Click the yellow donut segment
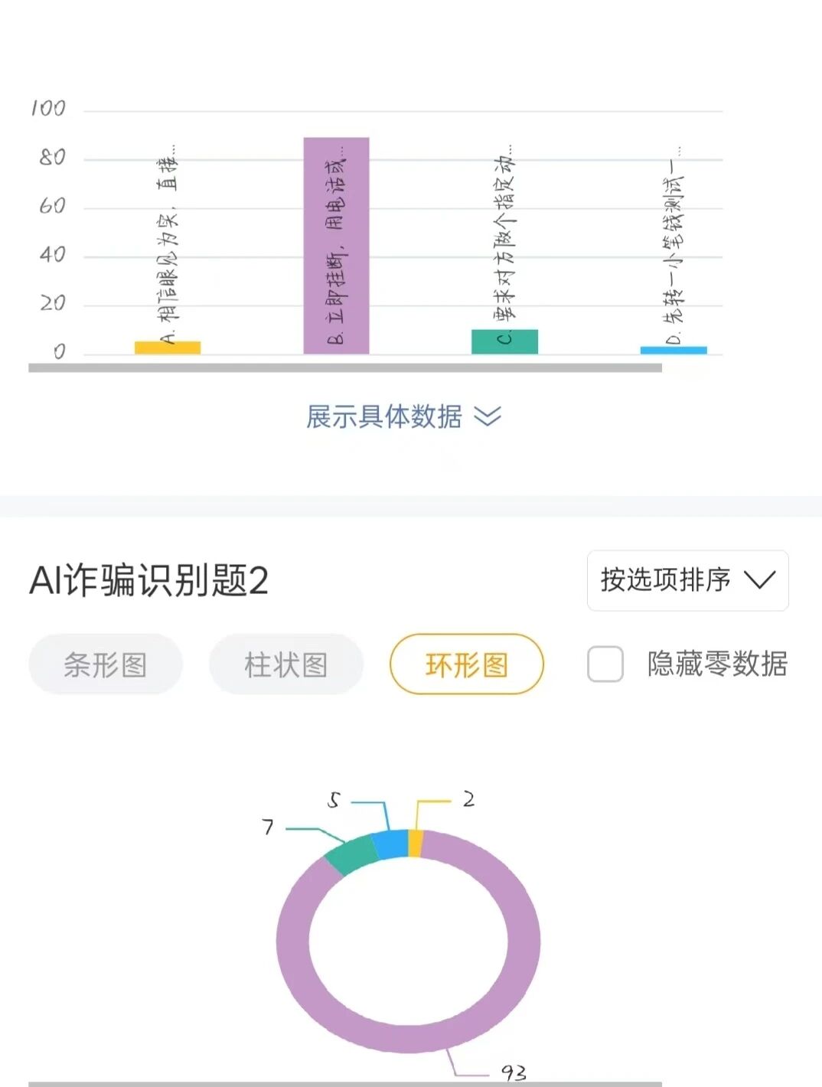Viewport: 822px width, 1087px height. (416, 843)
